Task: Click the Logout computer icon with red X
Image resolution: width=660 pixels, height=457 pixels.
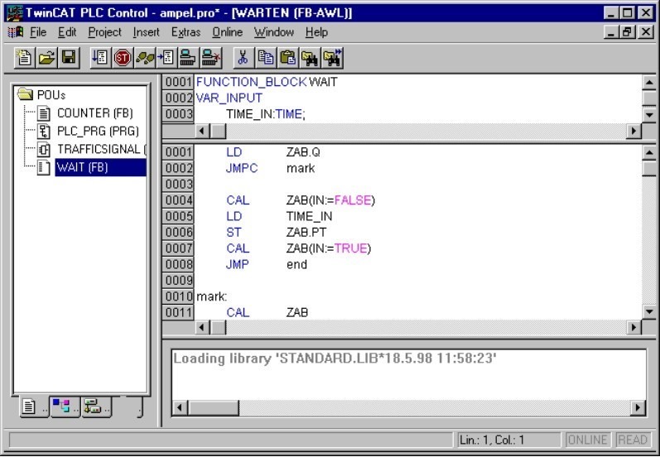Action: [210, 57]
